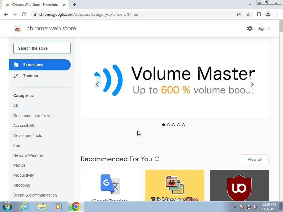Open the Volume Master banner
283x212 pixels.
coord(175,81)
